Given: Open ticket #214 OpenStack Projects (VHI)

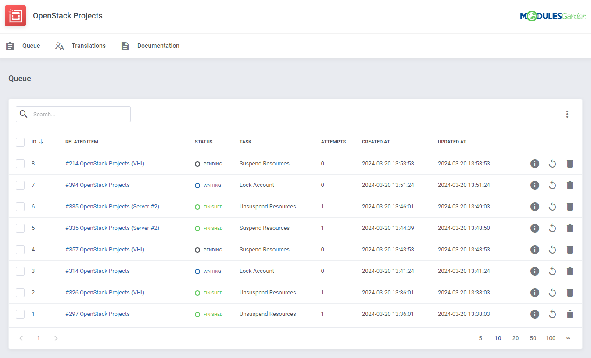Looking at the screenshot, I should pyautogui.click(x=105, y=163).
